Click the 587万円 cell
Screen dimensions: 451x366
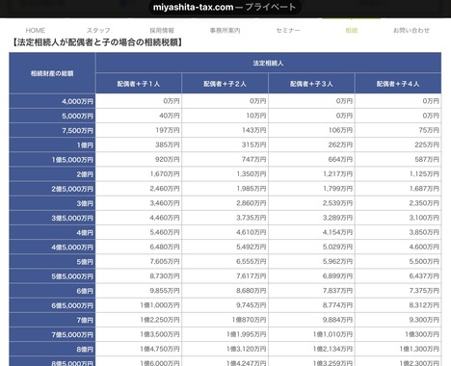pos(398,160)
